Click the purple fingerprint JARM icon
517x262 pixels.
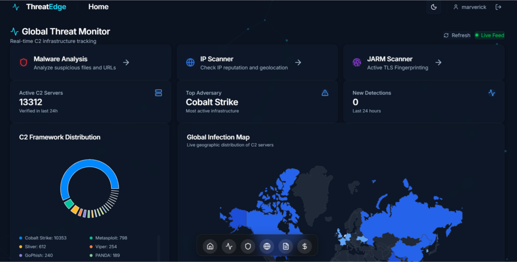pyautogui.click(x=357, y=62)
